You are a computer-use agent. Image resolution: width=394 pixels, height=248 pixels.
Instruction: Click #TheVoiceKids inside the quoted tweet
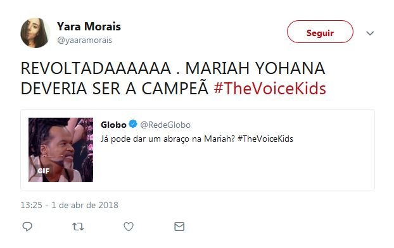[265, 139]
